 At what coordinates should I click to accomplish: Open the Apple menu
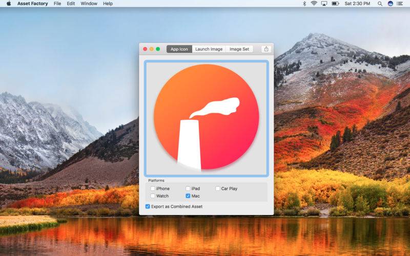click(x=9, y=4)
